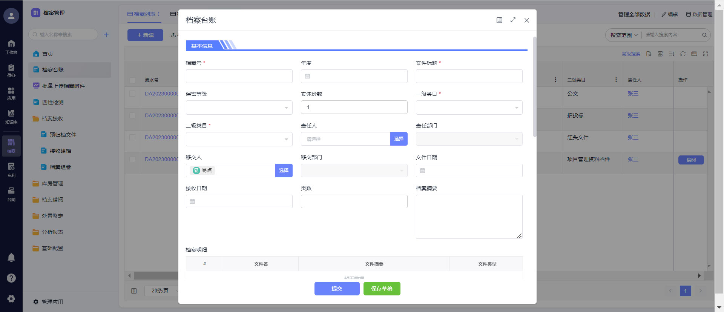
Task: Check the last row checkbox in table
Action: (x=132, y=159)
